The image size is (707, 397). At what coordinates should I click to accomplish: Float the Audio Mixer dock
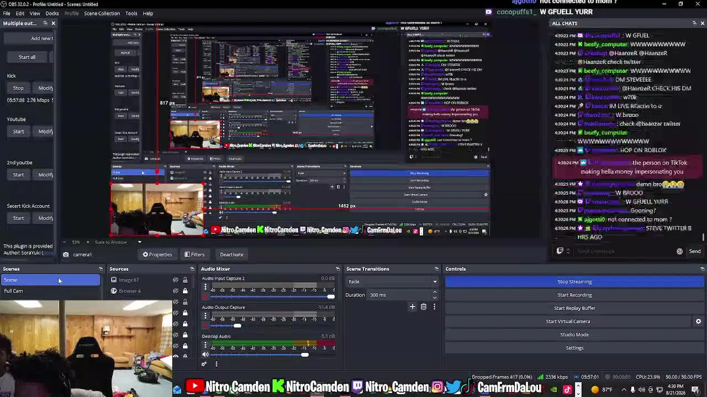pyautogui.click(x=337, y=269)
